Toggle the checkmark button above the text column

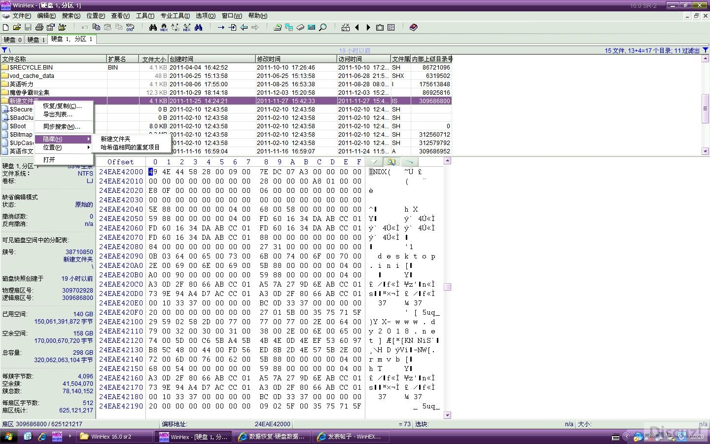pos(375,162)
